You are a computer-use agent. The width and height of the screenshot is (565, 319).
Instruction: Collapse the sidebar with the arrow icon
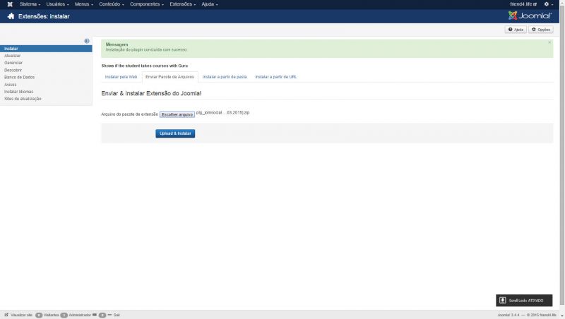coord(87,41)
